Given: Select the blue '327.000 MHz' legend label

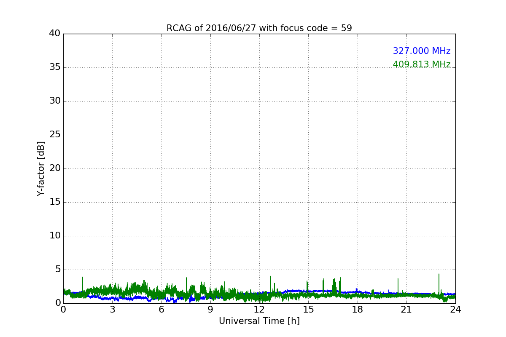Looking at the screenshot, I should (422, 51).
